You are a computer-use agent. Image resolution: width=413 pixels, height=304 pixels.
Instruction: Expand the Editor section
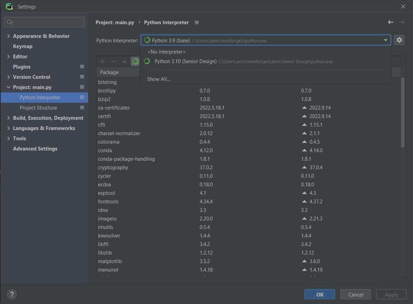(x=9, y=56)
